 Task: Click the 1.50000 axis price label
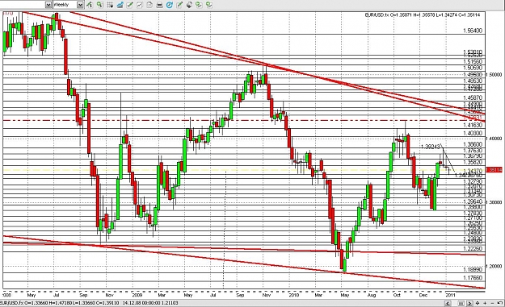(x=494, y=74)
